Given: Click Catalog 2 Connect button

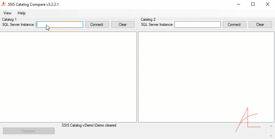Looking at the screenshot, I should coord(234,25).
